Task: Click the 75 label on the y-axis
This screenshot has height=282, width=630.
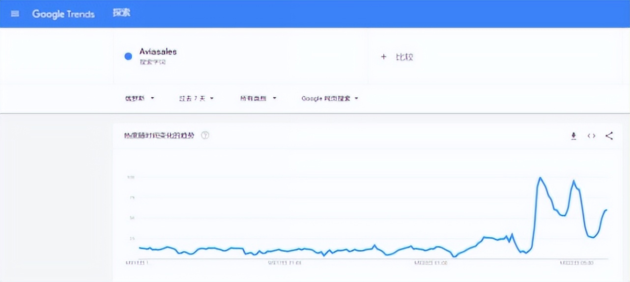Action: 132,197
